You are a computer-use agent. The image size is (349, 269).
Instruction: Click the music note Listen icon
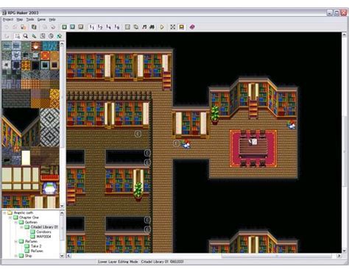click(x=144, y=27)
